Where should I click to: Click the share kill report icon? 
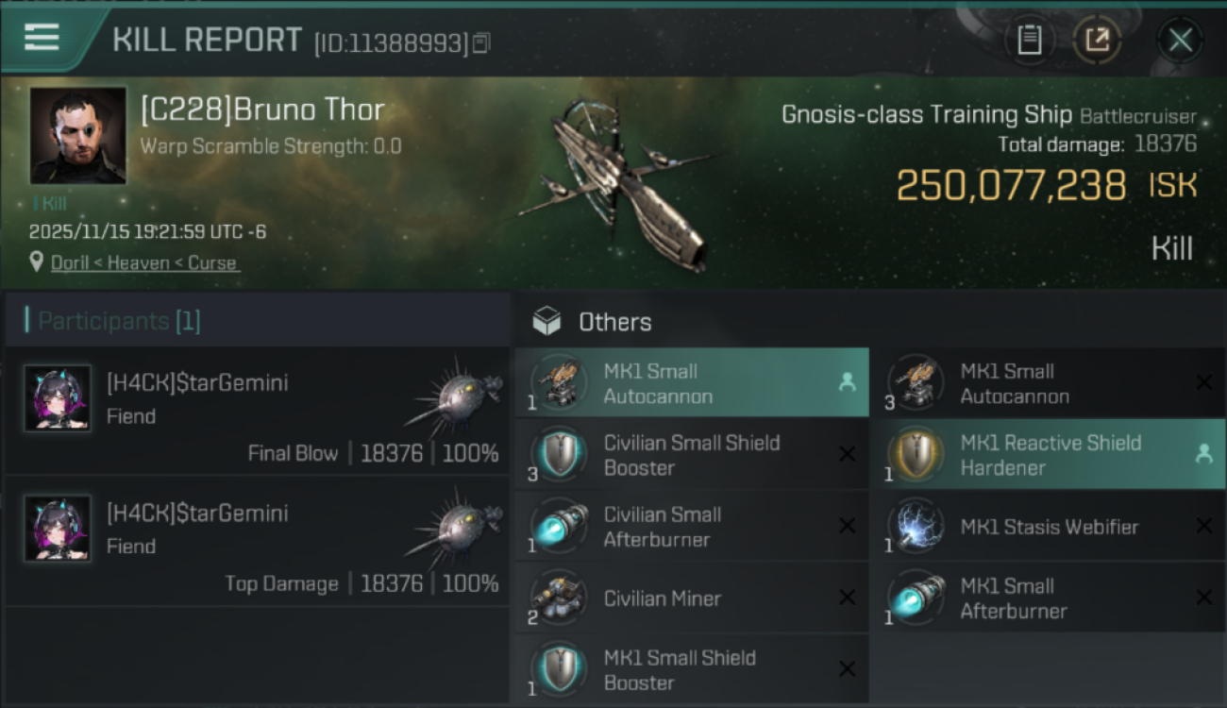[1097, 40]
